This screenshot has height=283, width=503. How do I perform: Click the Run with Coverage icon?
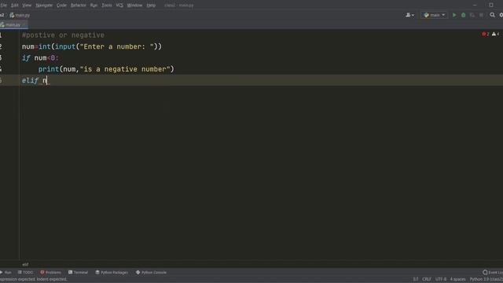(x=472, y=15)
